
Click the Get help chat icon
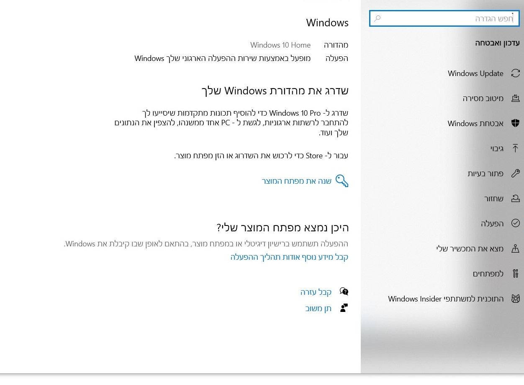click(344, 291)
